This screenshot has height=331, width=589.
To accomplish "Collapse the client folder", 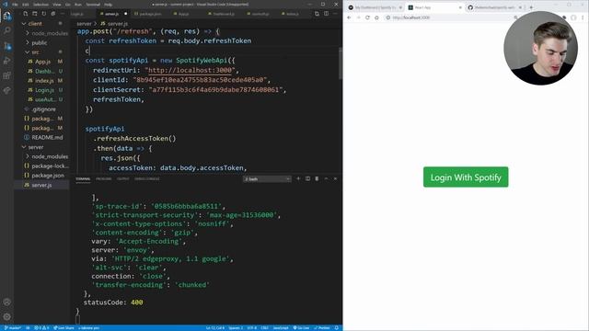I will click(x=35, y=24).
